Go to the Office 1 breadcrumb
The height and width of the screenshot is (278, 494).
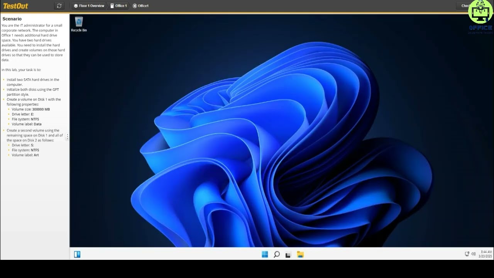click(118, 6)
